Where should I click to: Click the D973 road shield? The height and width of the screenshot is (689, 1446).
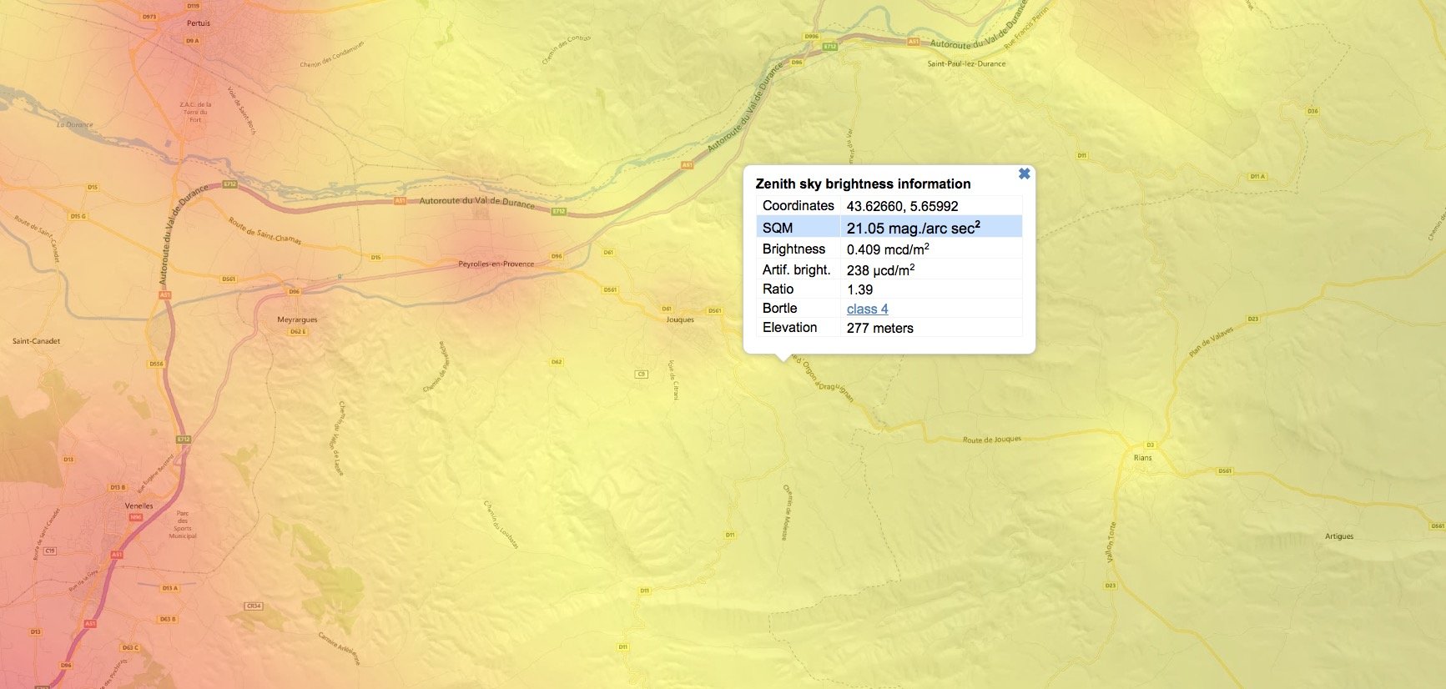(149, 17)
